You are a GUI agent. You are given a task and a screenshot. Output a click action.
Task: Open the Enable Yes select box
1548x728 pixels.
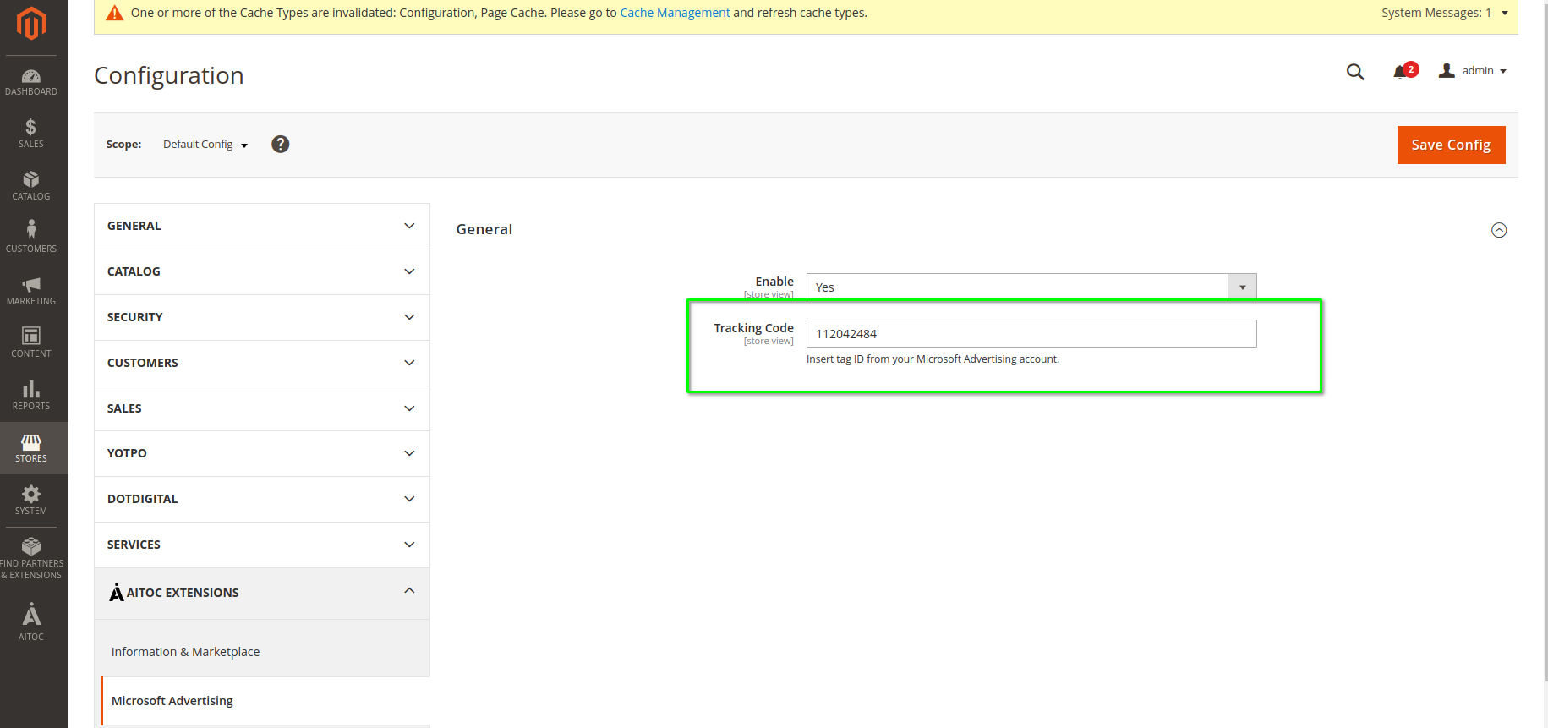click(x=1031, y=287)
